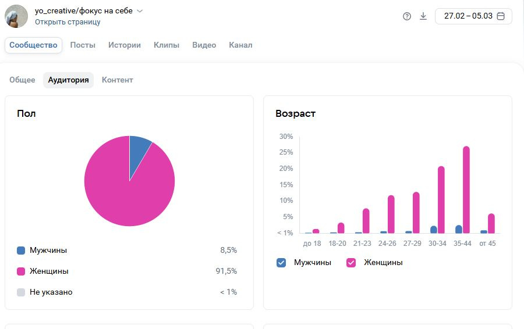Switch to the Посты tab
524x329 pixels.
coord(83,45)
